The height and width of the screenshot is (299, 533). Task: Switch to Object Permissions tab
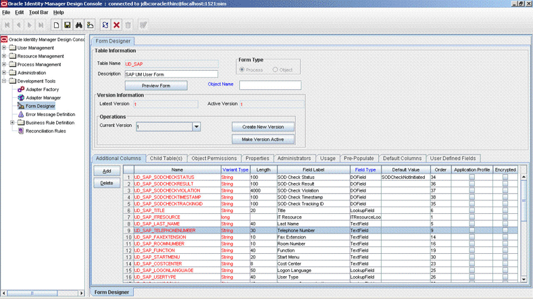click(x=214, y=159)
